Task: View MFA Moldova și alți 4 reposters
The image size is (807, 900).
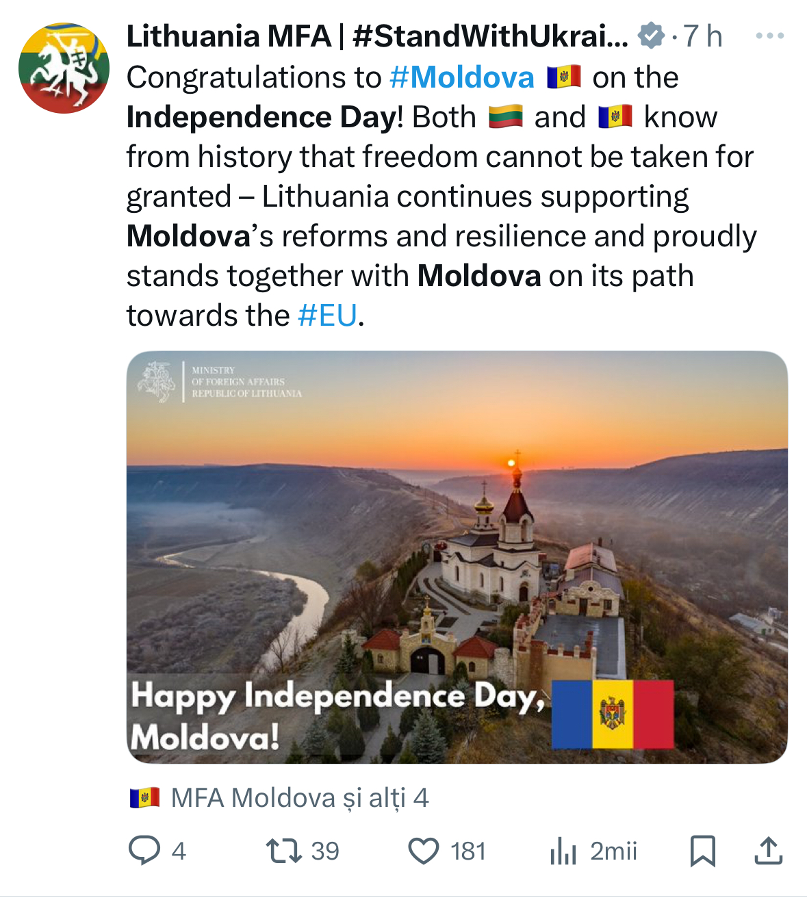Action: (x=300, y=798)
